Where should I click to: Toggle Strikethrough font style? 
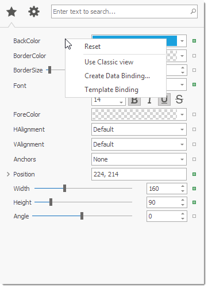[x=179, y=99]
